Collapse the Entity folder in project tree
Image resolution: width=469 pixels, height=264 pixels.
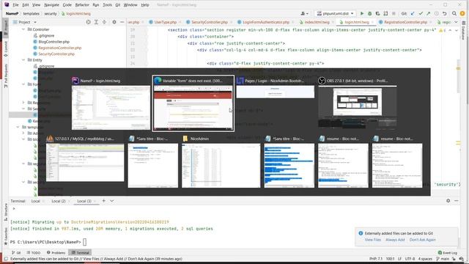(x=23, y=60)
